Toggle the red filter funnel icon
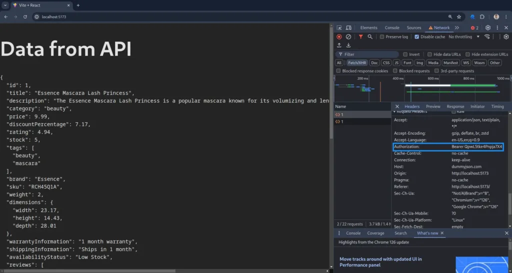512x273 pixels. point(360,37)
